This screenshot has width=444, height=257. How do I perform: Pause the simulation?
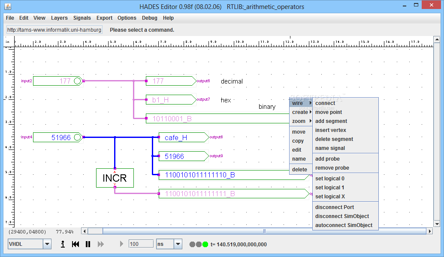88,244
